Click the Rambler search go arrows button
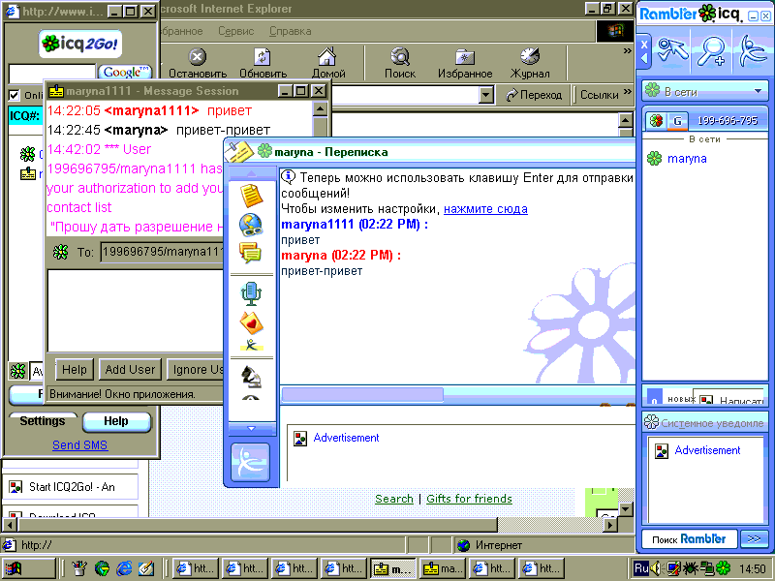This screenshot has height=581, width=775. (x=754, y=538)
